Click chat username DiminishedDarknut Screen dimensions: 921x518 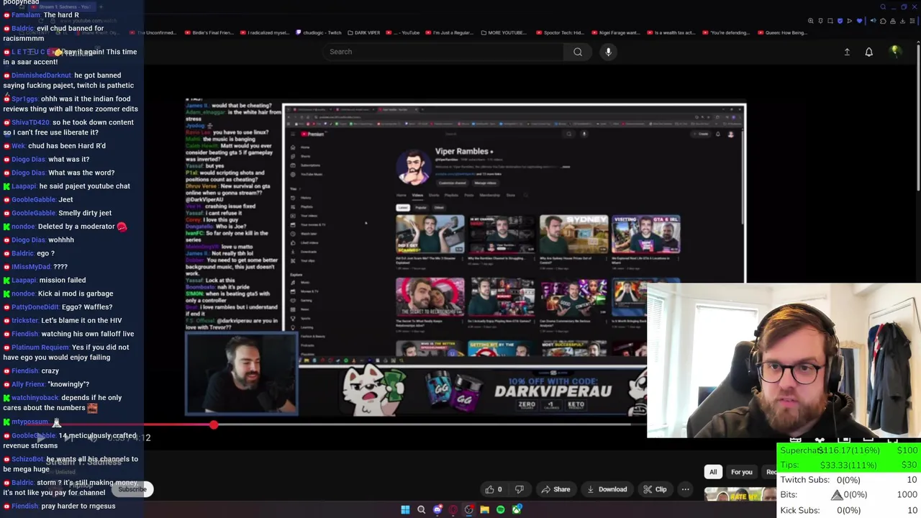click(x=41, y=76)
